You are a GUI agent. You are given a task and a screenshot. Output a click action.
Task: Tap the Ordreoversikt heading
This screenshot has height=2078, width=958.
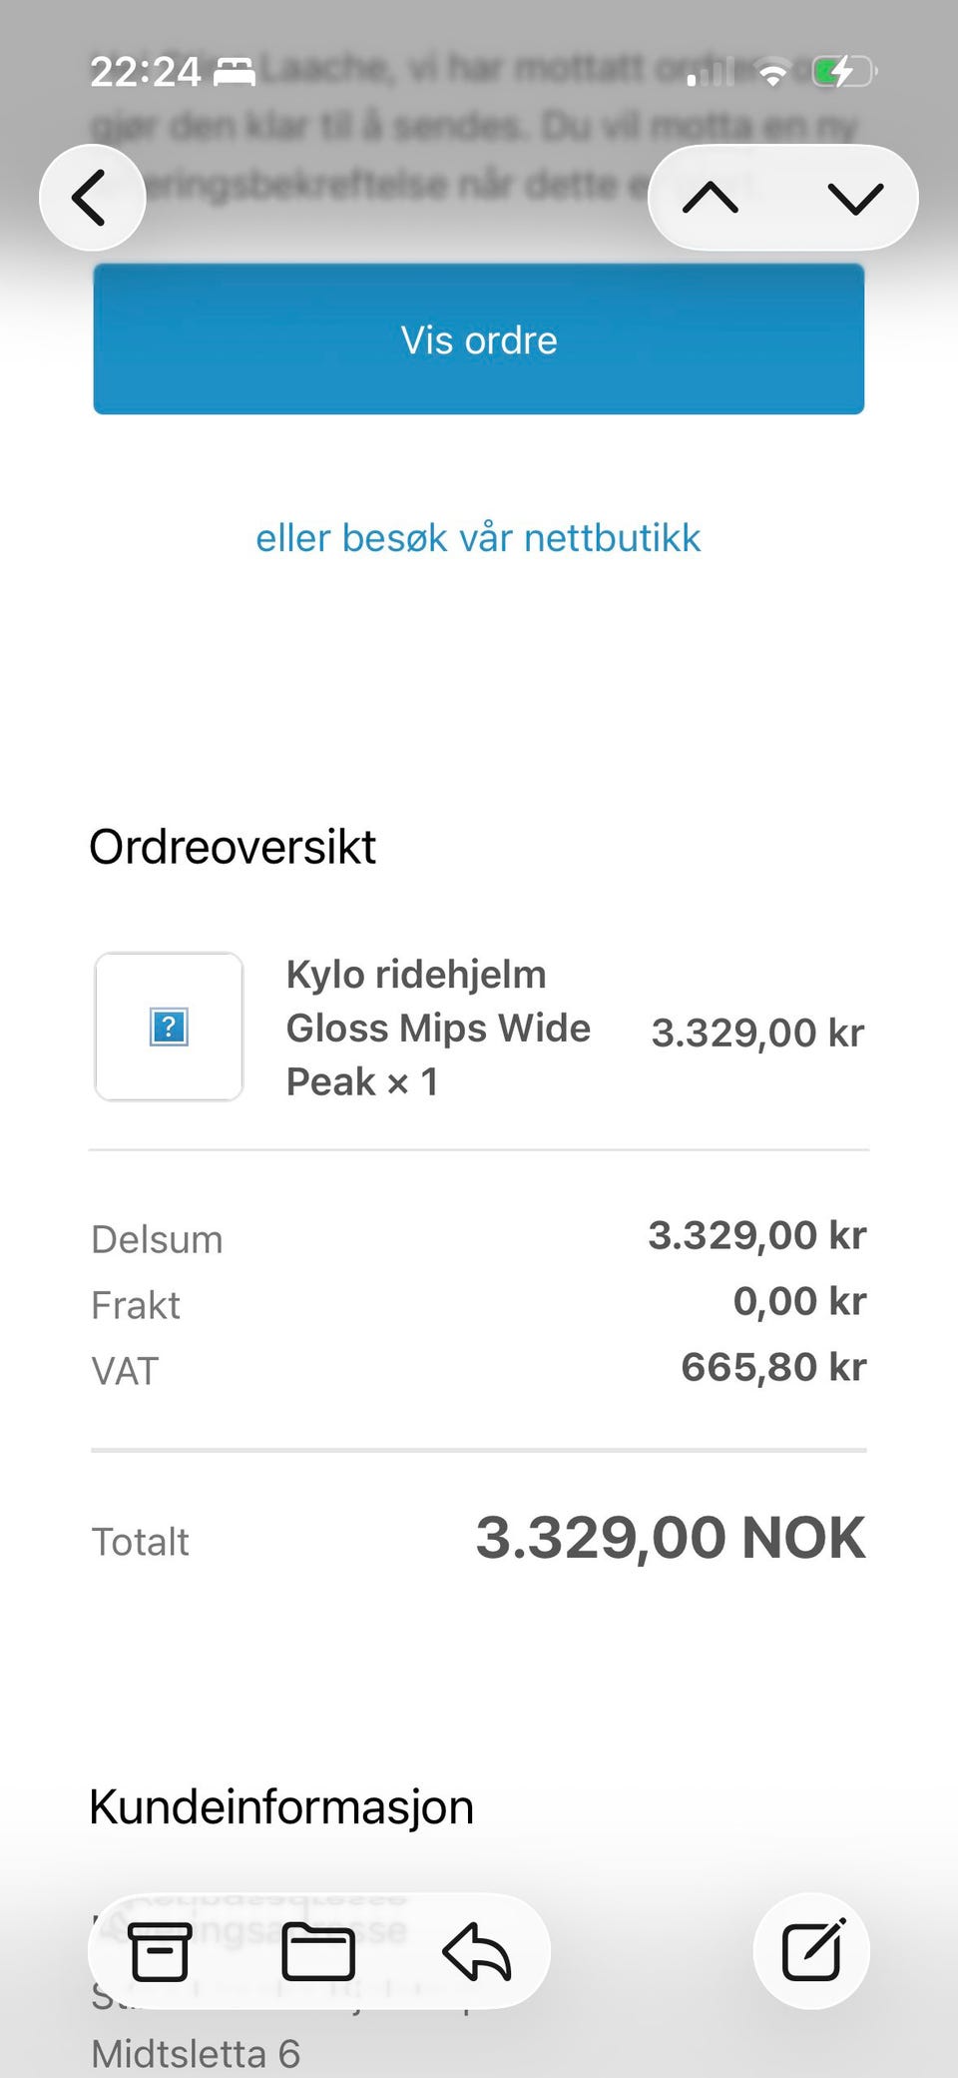coord(233,847)
